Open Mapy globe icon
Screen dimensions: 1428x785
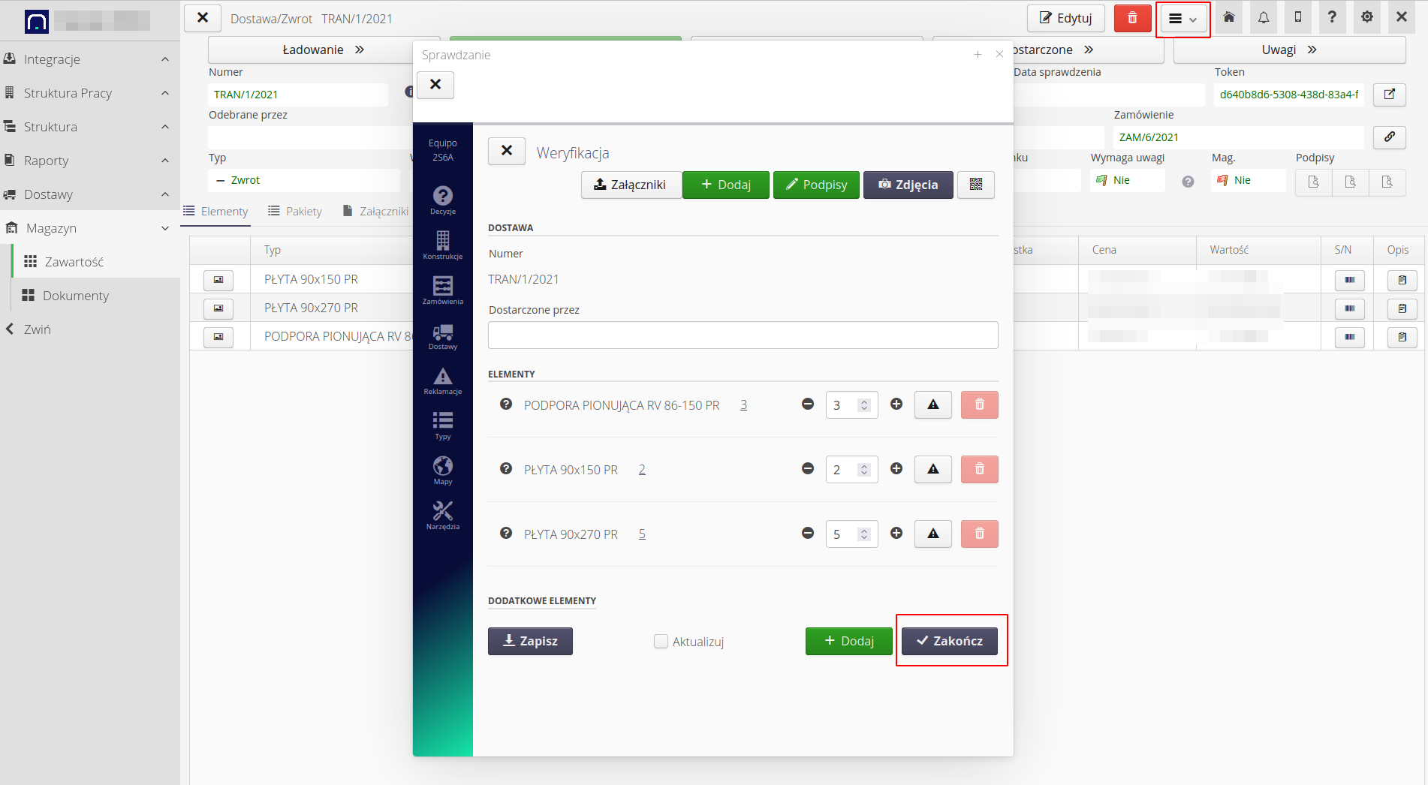coord(442,471)
